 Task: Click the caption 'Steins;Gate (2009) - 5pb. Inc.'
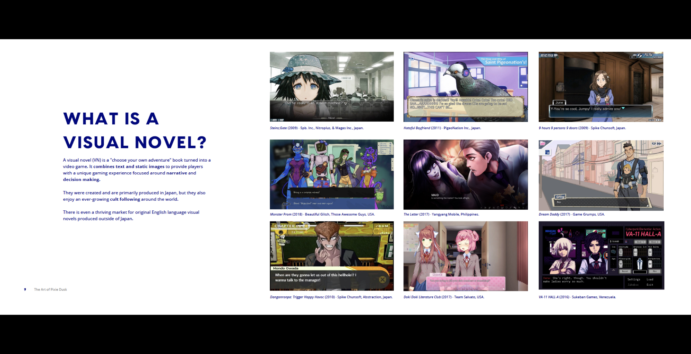(x=317, y=128)
